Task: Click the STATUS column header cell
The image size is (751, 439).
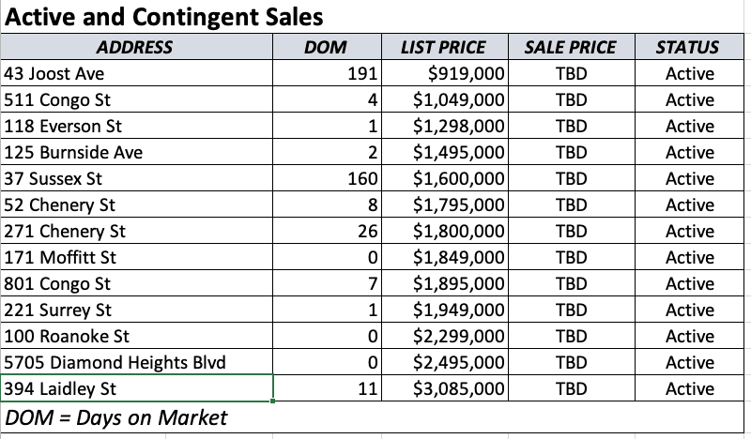Action: click(689, 47)
